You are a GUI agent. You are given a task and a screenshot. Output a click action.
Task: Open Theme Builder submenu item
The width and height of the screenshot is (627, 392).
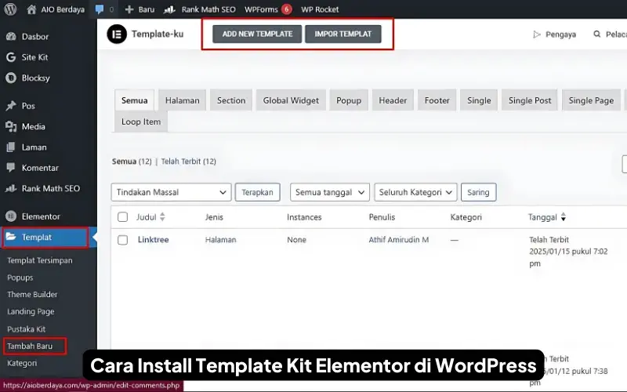pos(32,295)
